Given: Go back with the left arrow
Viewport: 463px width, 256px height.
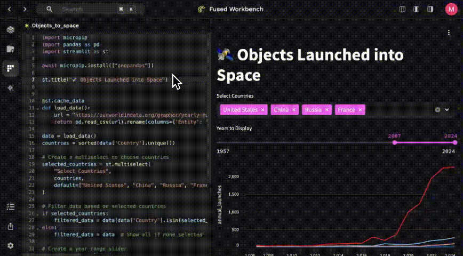Looking at the screenshot, I should point(10,9).
